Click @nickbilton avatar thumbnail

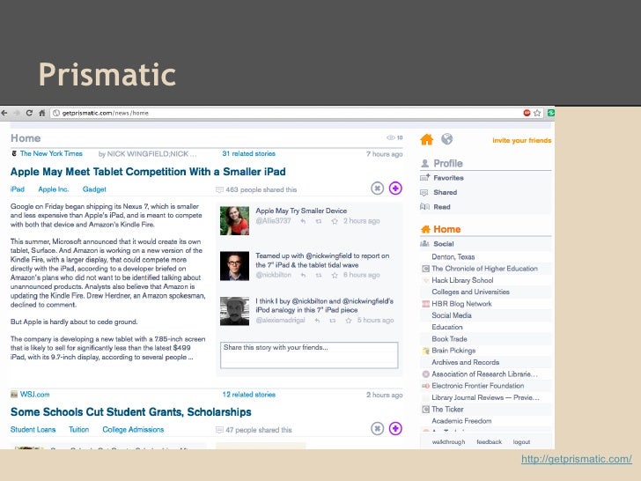(x=234, y=266)
